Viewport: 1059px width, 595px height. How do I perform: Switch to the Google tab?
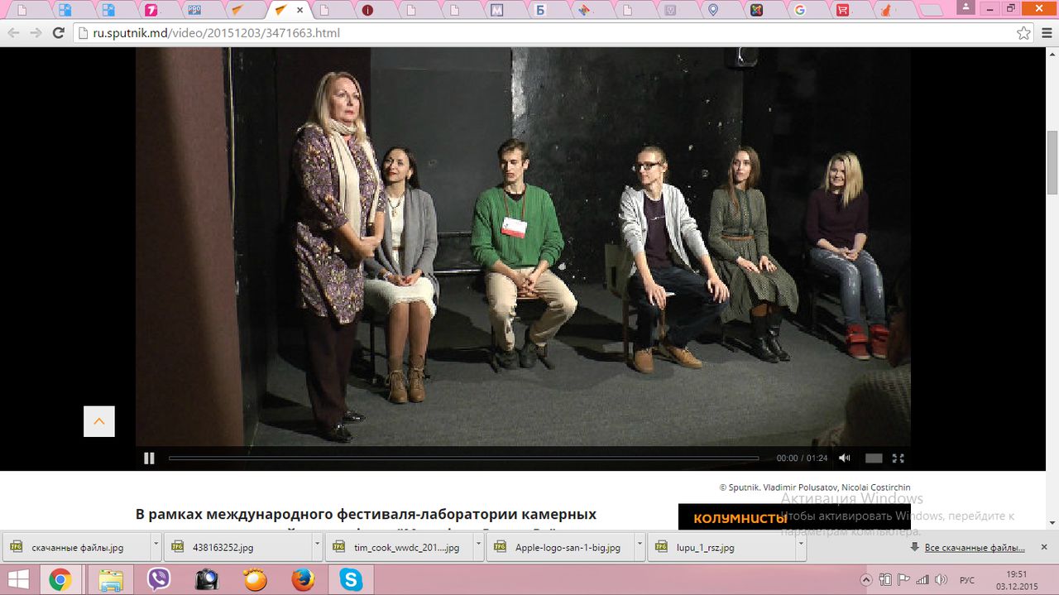799,10
